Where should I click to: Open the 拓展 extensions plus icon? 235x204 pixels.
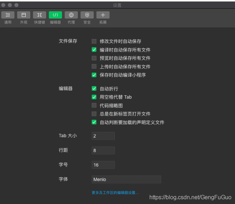click(103, 15)
